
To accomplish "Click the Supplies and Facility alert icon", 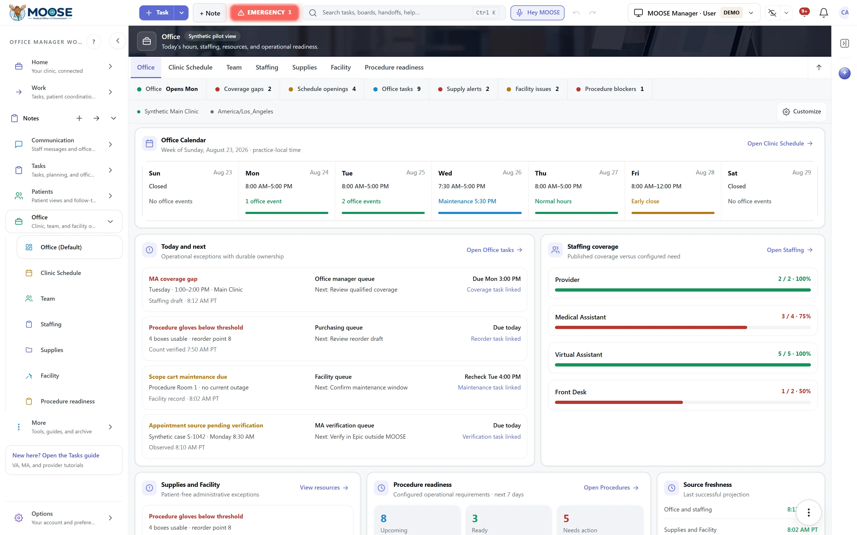I will point(149,488).
